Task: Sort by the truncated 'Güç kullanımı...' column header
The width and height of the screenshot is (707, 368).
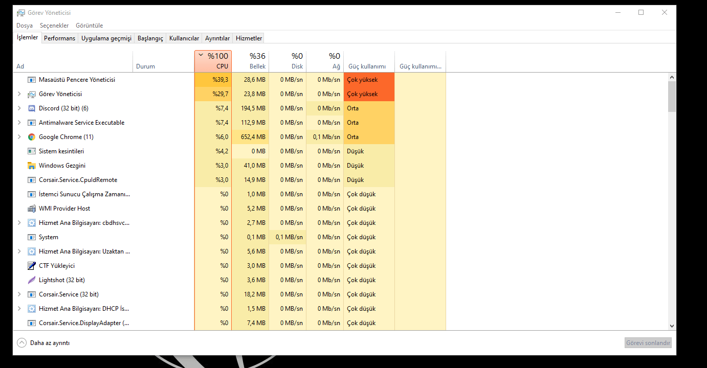Action: click(421, 61)
